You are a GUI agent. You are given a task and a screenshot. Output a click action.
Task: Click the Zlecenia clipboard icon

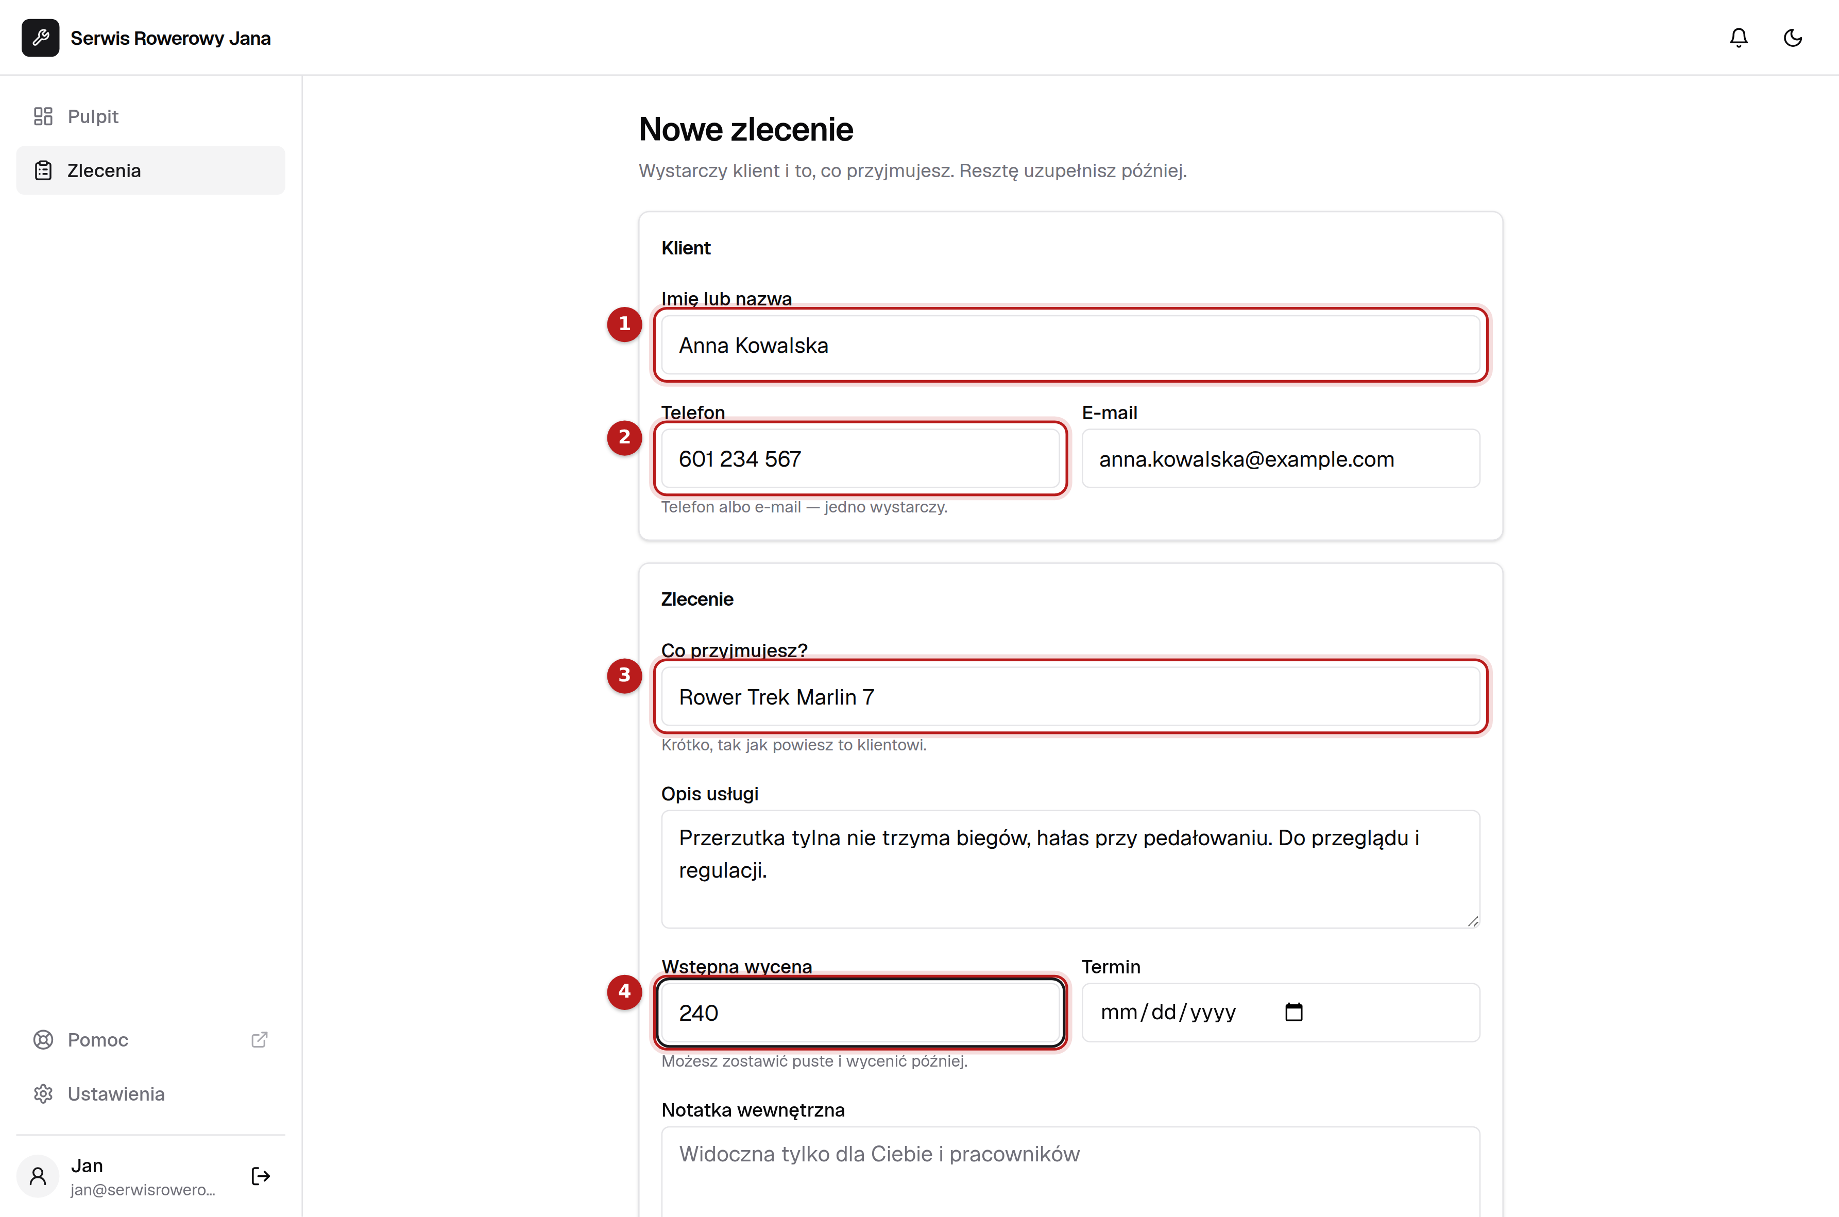(x=43, y=171)
